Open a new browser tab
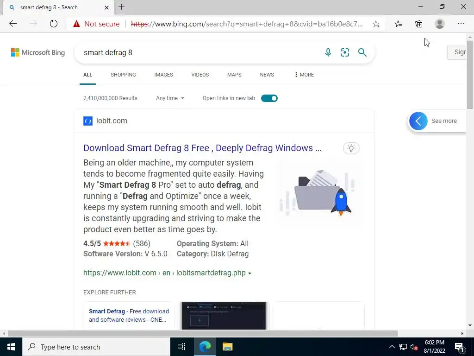The height and width of the screenshot is (356, 474). [122, 7]
